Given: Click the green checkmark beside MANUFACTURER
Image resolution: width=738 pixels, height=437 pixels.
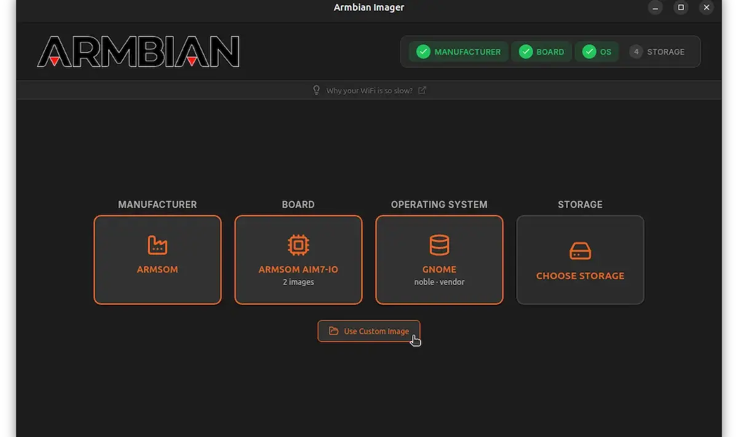Looking at the screenshot, I should 423,52.
